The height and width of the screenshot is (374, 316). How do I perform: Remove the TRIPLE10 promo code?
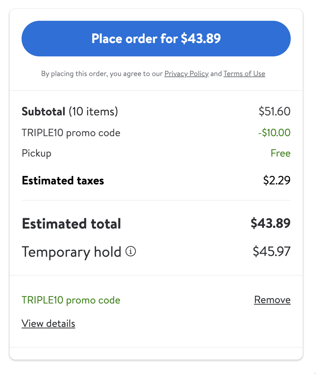pos(272,300)
